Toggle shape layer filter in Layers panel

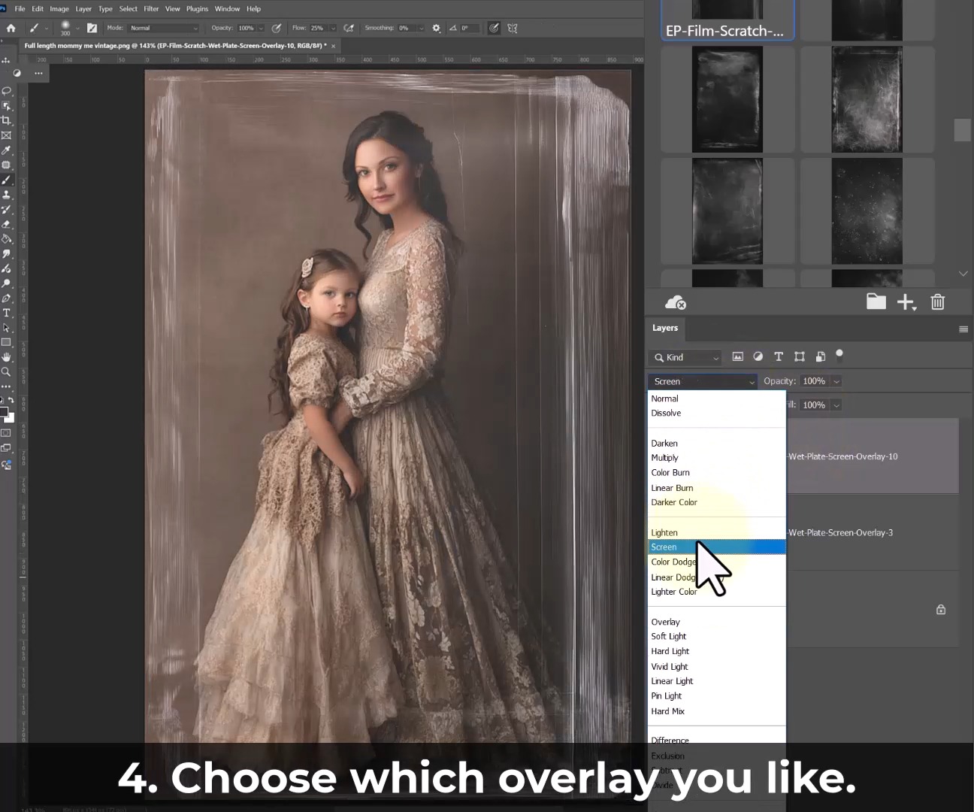tap(800, 356)
